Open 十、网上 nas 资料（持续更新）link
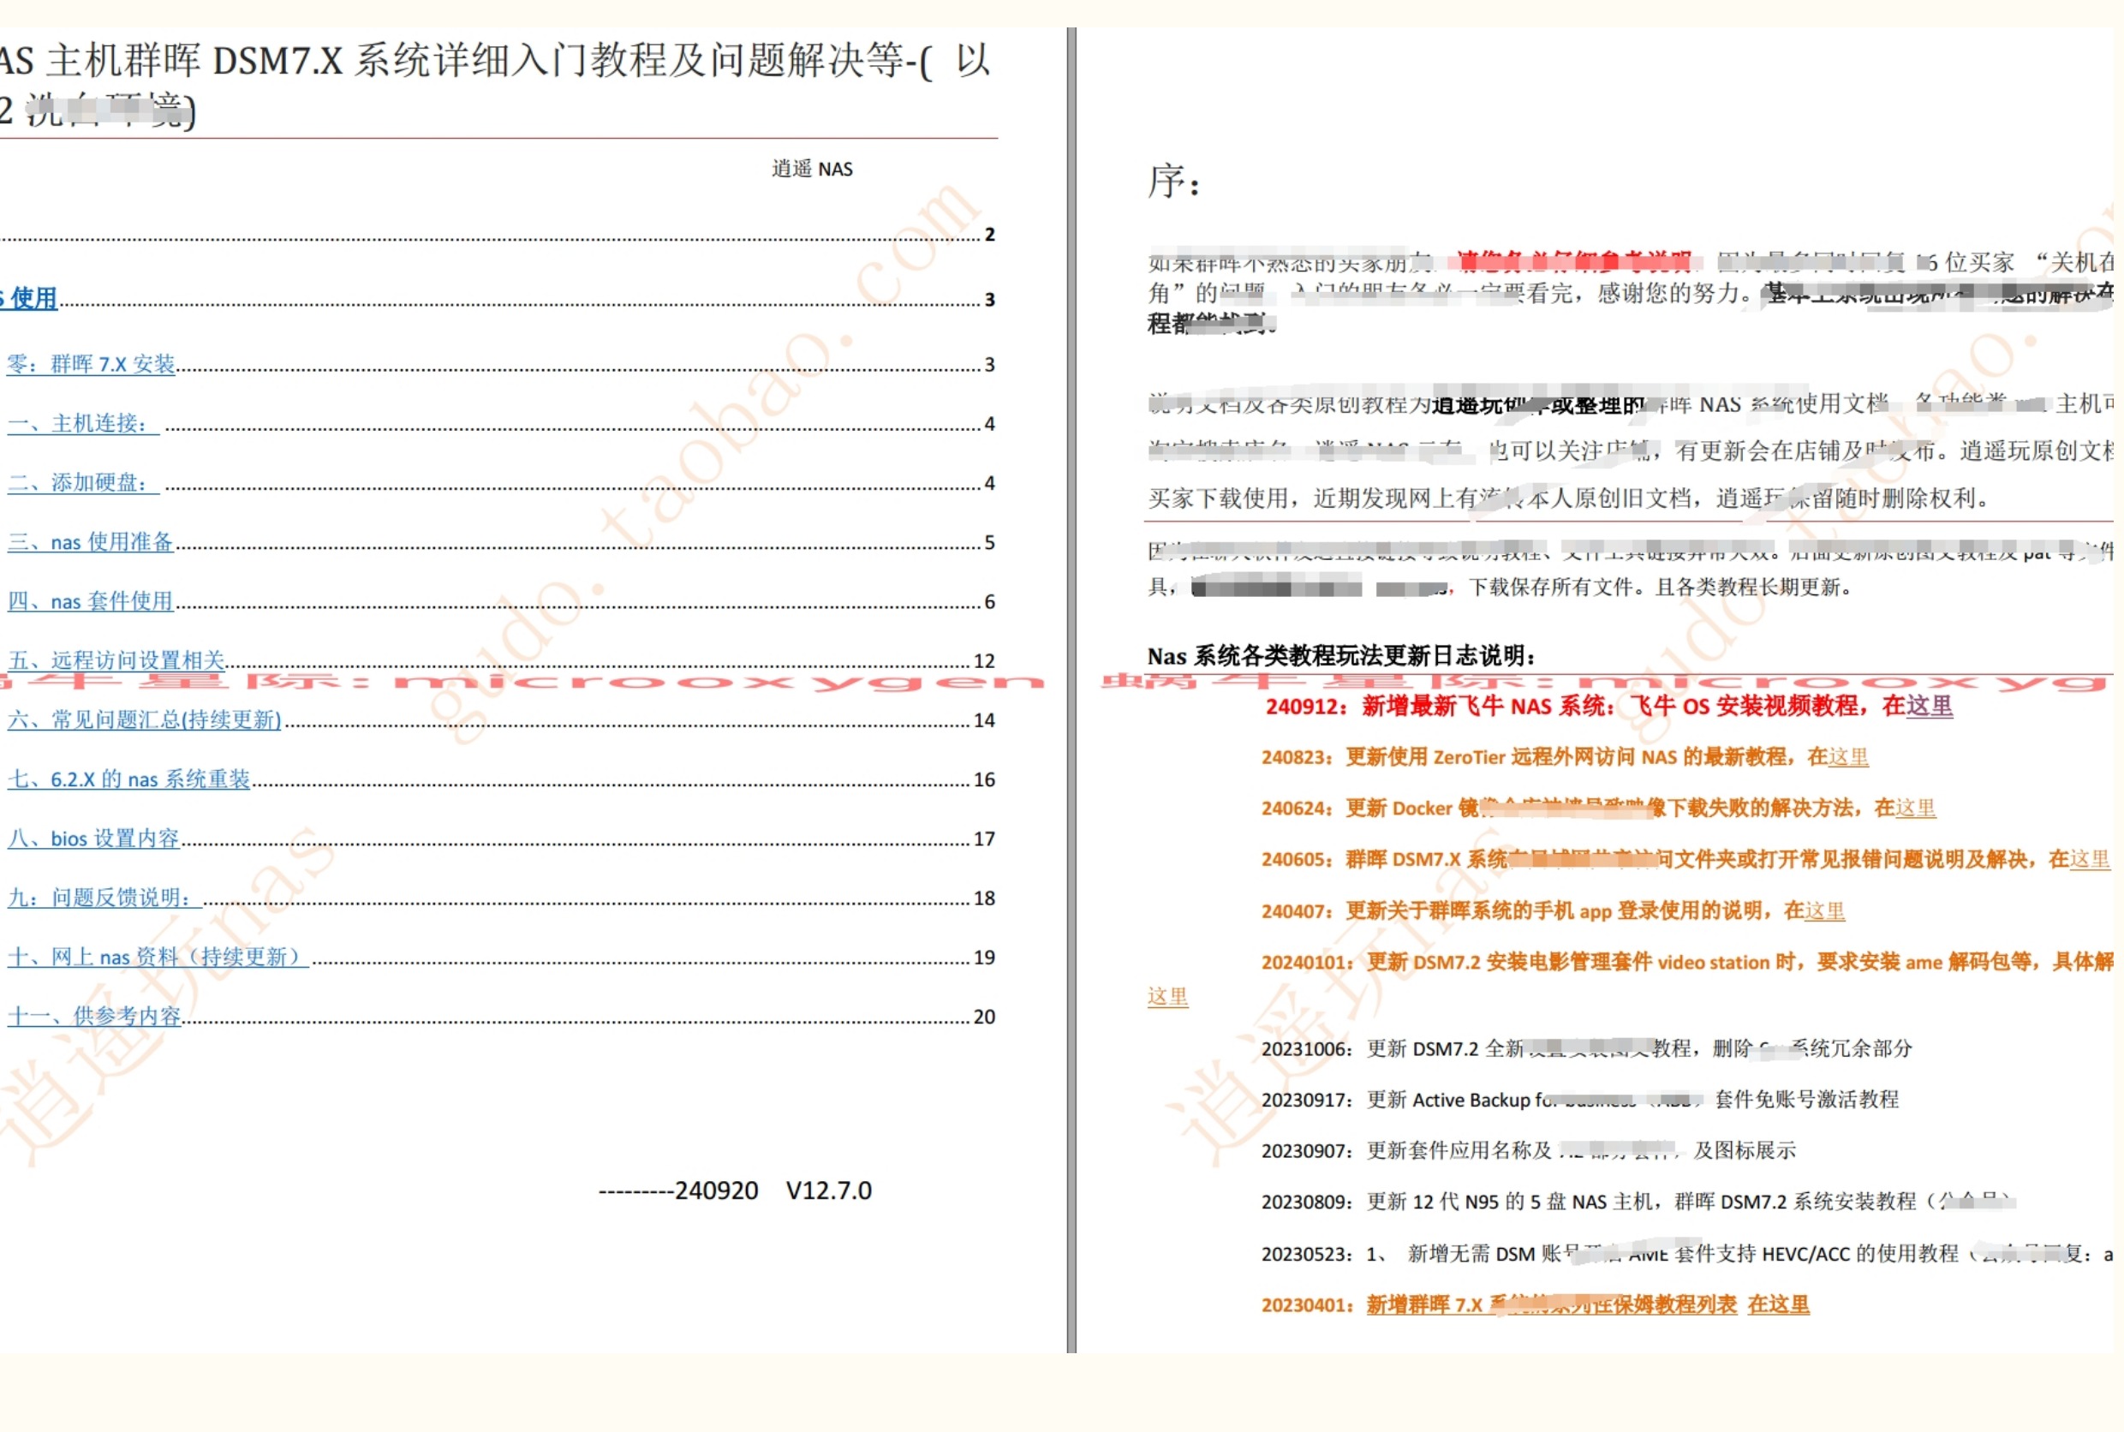Viewport: 2124px width, 1432px height. (x=157, y=958)
